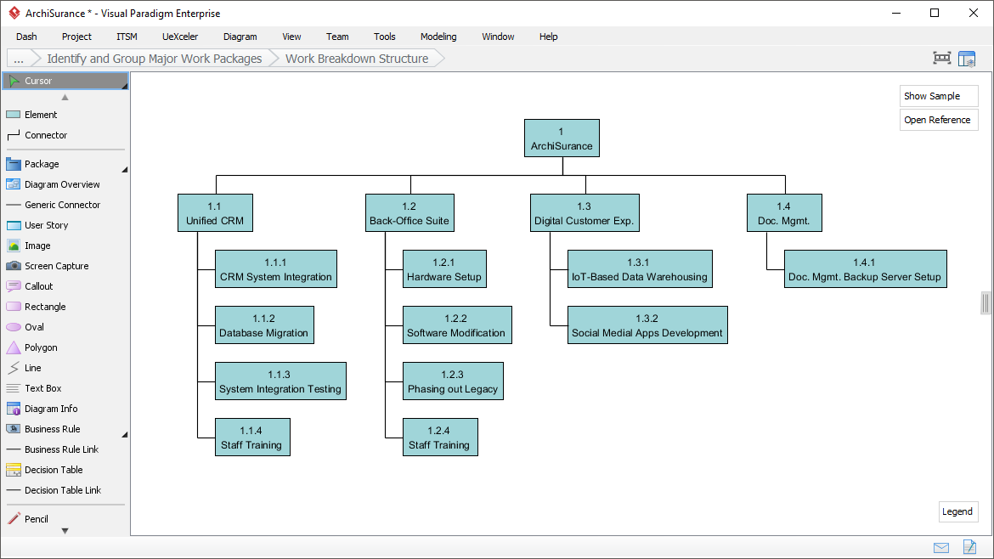Open the message pane via envelope icon
This screenshot has width=994, height=559.
[940, 548]
